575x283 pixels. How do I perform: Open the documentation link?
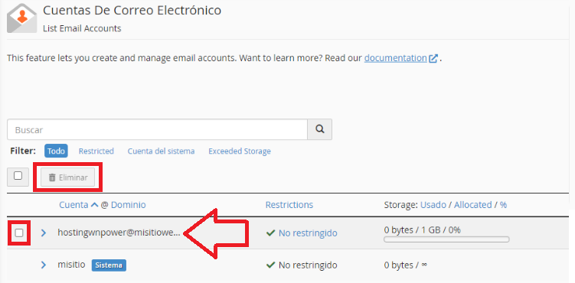395,58
